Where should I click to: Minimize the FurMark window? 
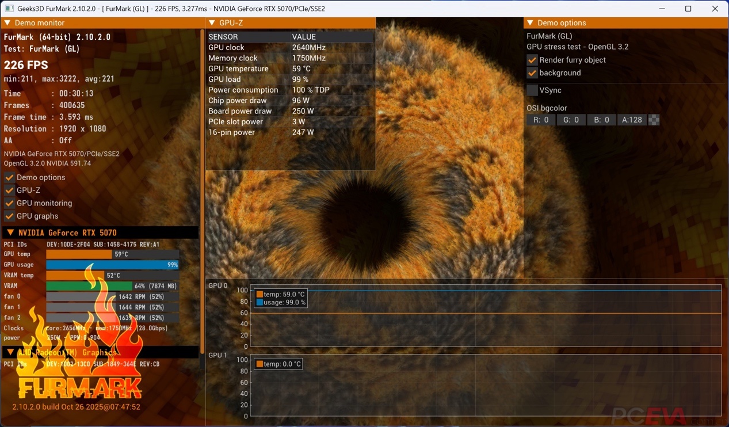click(662, 9)
